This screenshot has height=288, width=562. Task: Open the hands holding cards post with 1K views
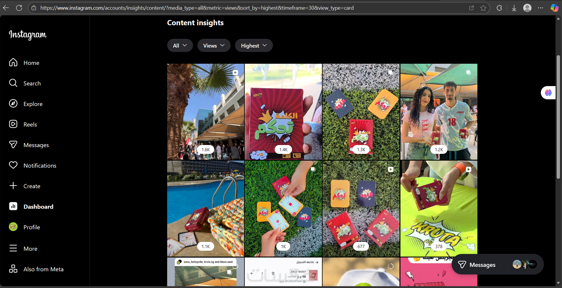[283, 208]
